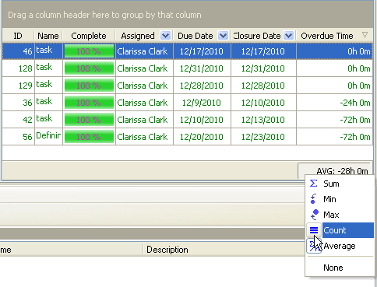377x287 pixels.
Task: Click closure date 12/23/2010 cell
Action: [x=263, y=137]
